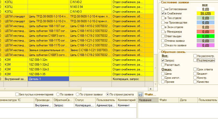Check the 'Расчет вып.' checkbox

click(x=163, y=65)
